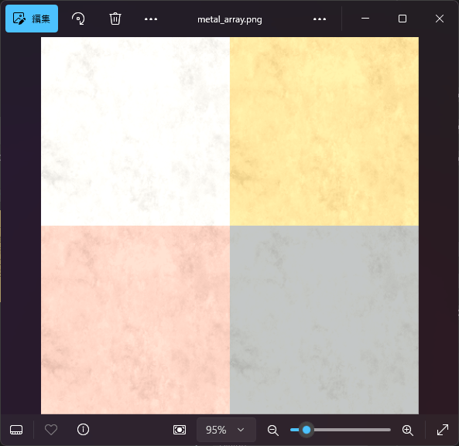Close the Photos window
Image resolution: width=459 pixels, height=446 pixels.
pyautogui.click(x=440, y=19)
